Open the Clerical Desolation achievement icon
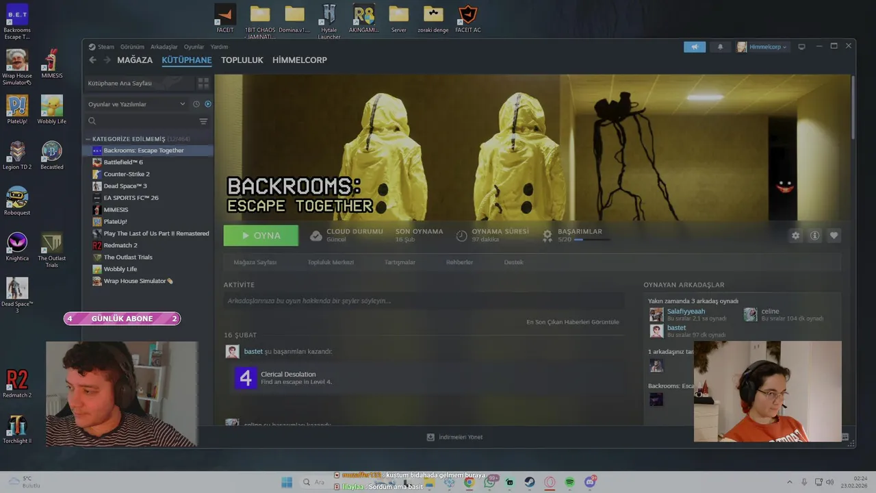Image resolution: width=876 pixels, height=493 pixels. (x=246, y=378)
